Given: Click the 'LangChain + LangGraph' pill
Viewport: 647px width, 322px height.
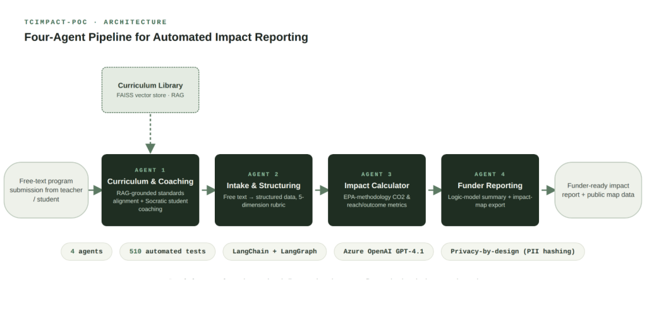Looking at the screenshot, I should (275, 251).
